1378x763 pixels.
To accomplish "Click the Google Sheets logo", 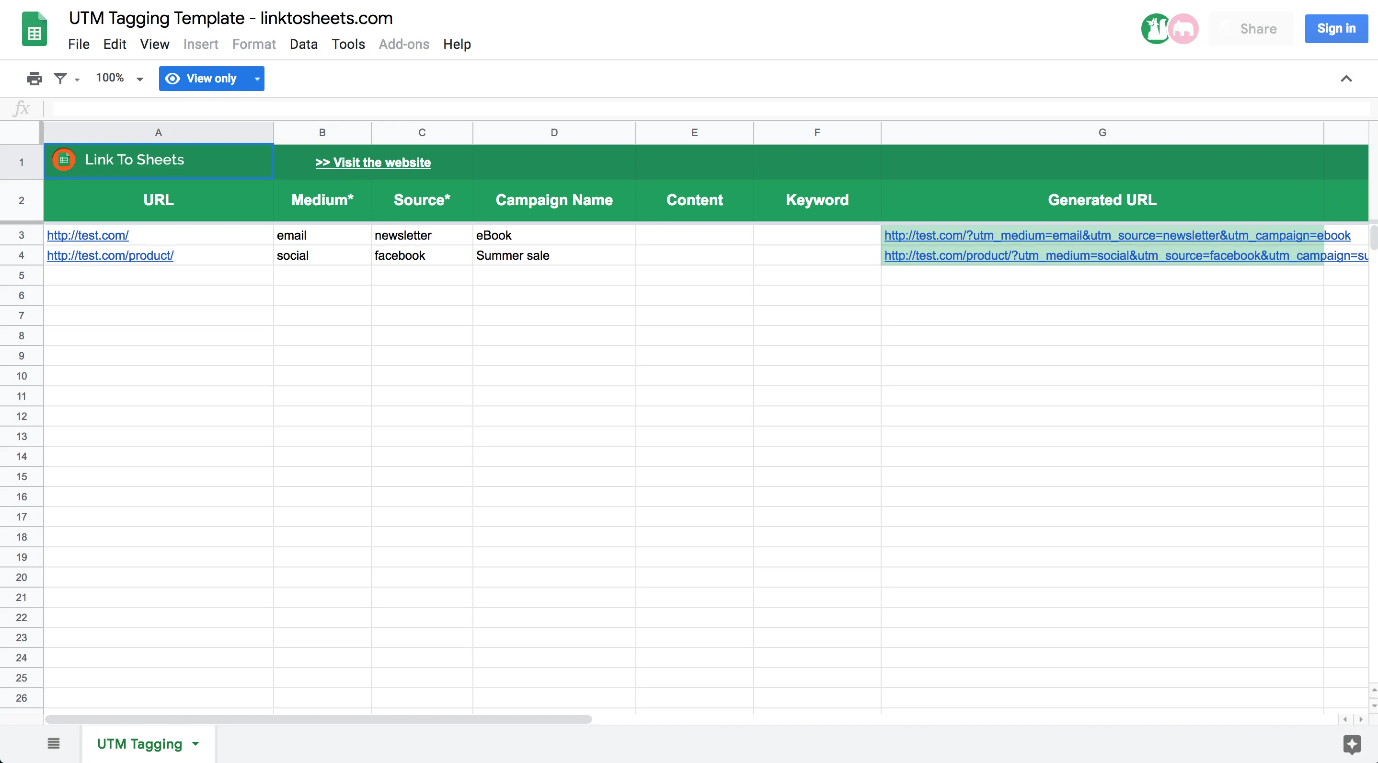I will [x=34, y=28].
